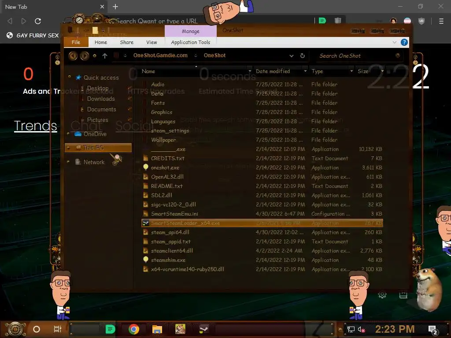
Task: Open the Steam icon on the taskbar
Action: point(204,329)
